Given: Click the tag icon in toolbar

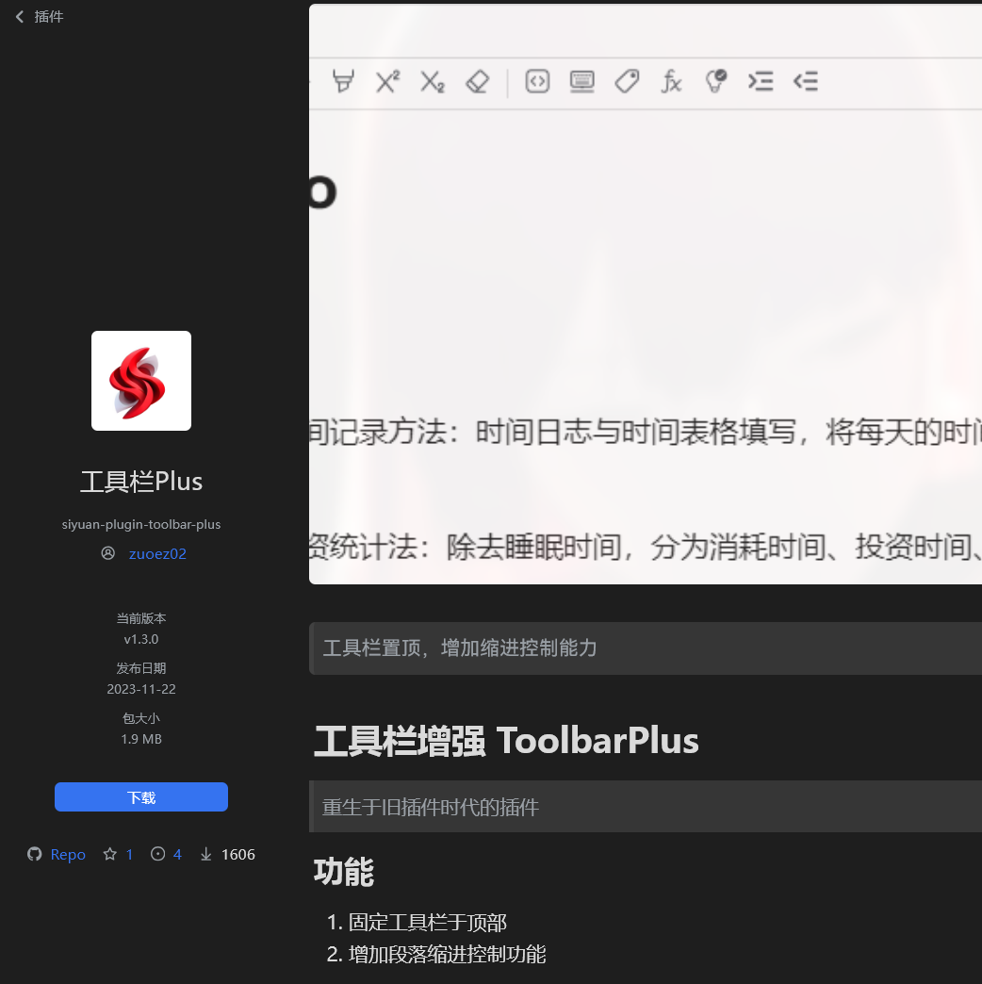Looking at the screenshot, I should click(x=627, y=82).
